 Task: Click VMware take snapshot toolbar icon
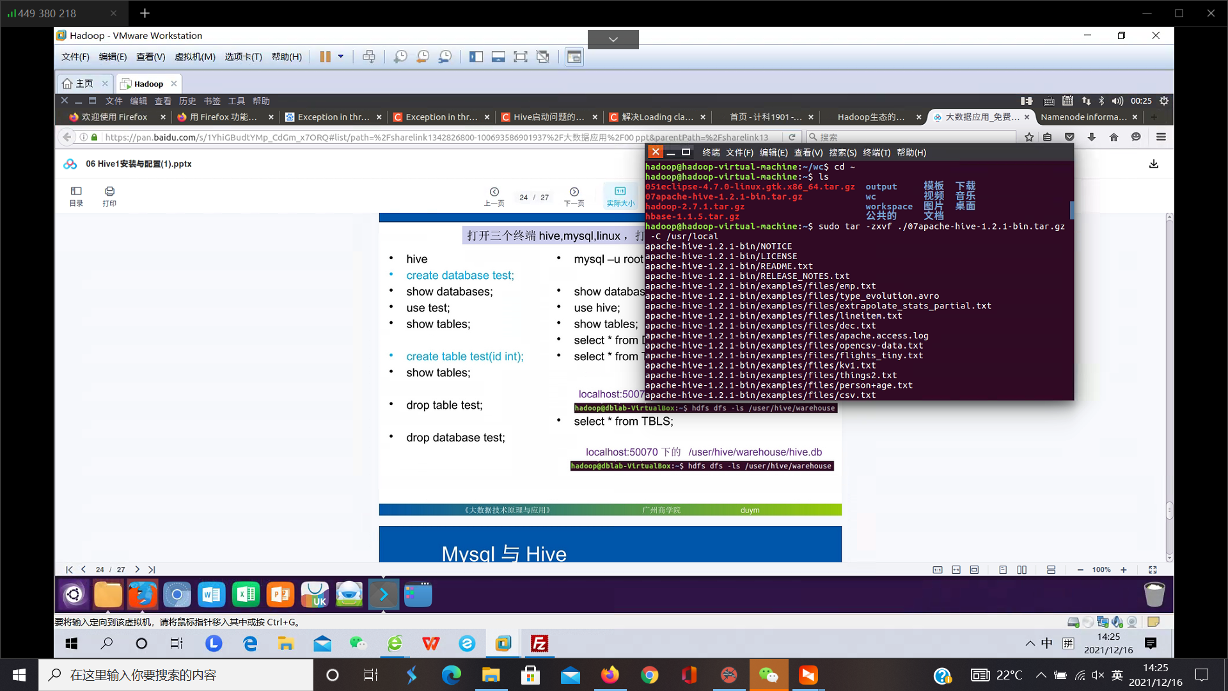[x=400, y=57]
